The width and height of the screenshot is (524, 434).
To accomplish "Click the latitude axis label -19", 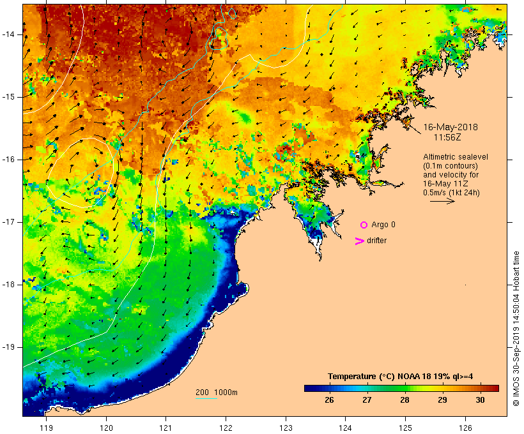I will tap(8, 347).
